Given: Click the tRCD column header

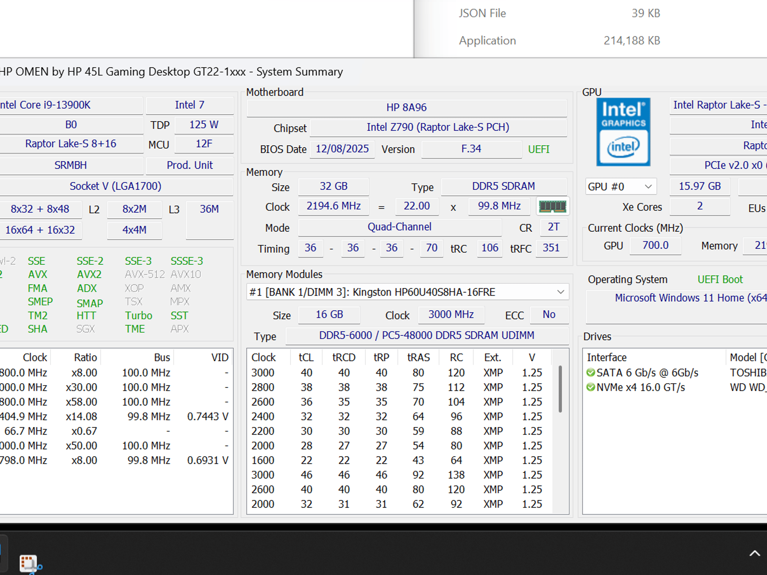Looking at the screenshot, I should (x=343, y=358).
